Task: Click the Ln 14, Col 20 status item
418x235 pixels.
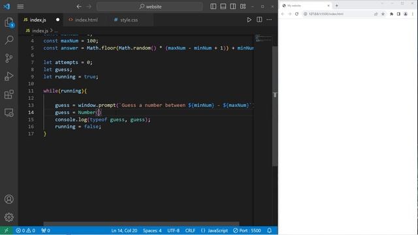Action: 124,230
